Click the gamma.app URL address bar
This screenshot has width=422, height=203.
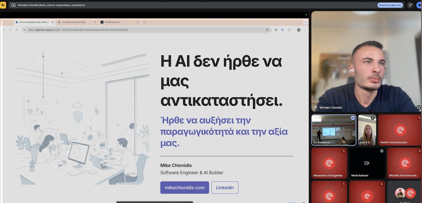pyautogui.click(x=146, y=30)
